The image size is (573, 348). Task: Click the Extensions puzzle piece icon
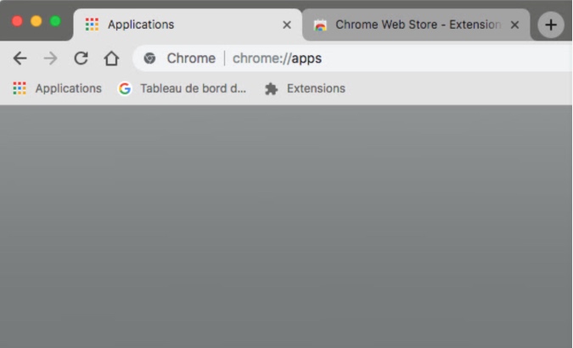click(x=272, y=88)
